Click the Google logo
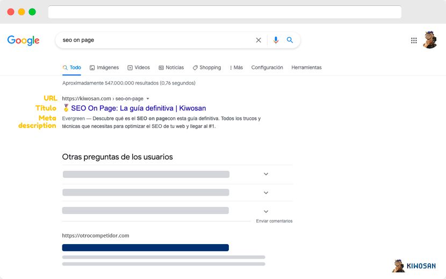This screenshot has width=446, height=279. coord(23,40)
